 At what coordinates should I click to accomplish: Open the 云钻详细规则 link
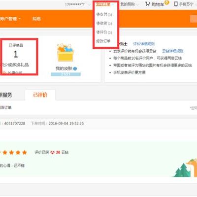coord(173,51)
